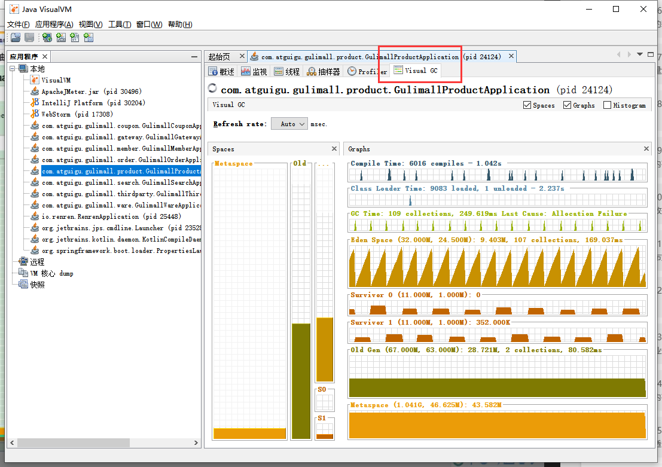Viewport: 662px width, 467px height.
Task: Select org.springframework.boot.loader row text
Action: pos(121,251)
